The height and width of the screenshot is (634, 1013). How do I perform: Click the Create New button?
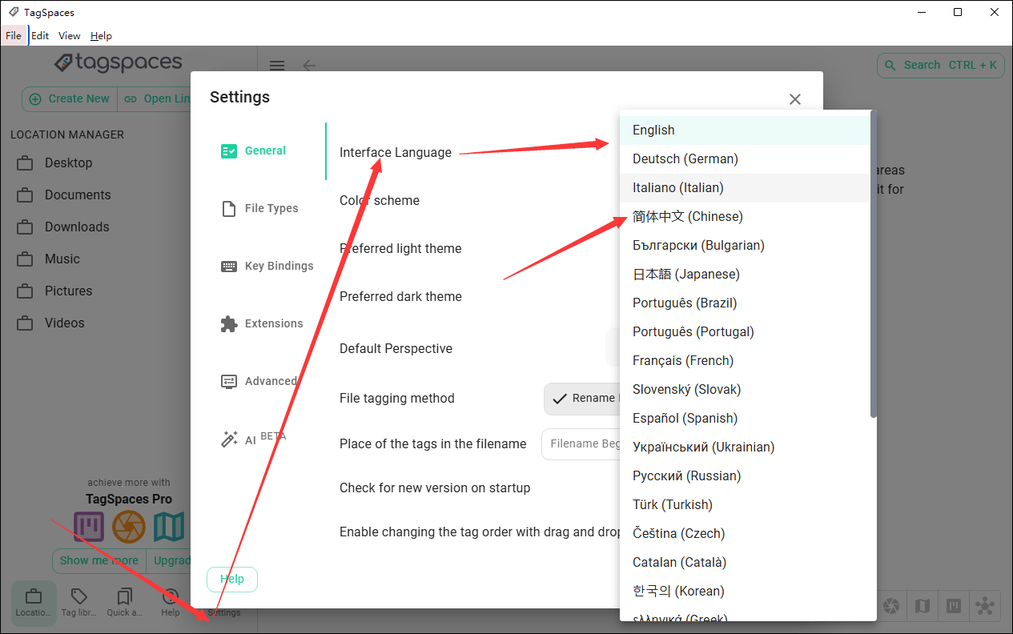coord(70,99)
